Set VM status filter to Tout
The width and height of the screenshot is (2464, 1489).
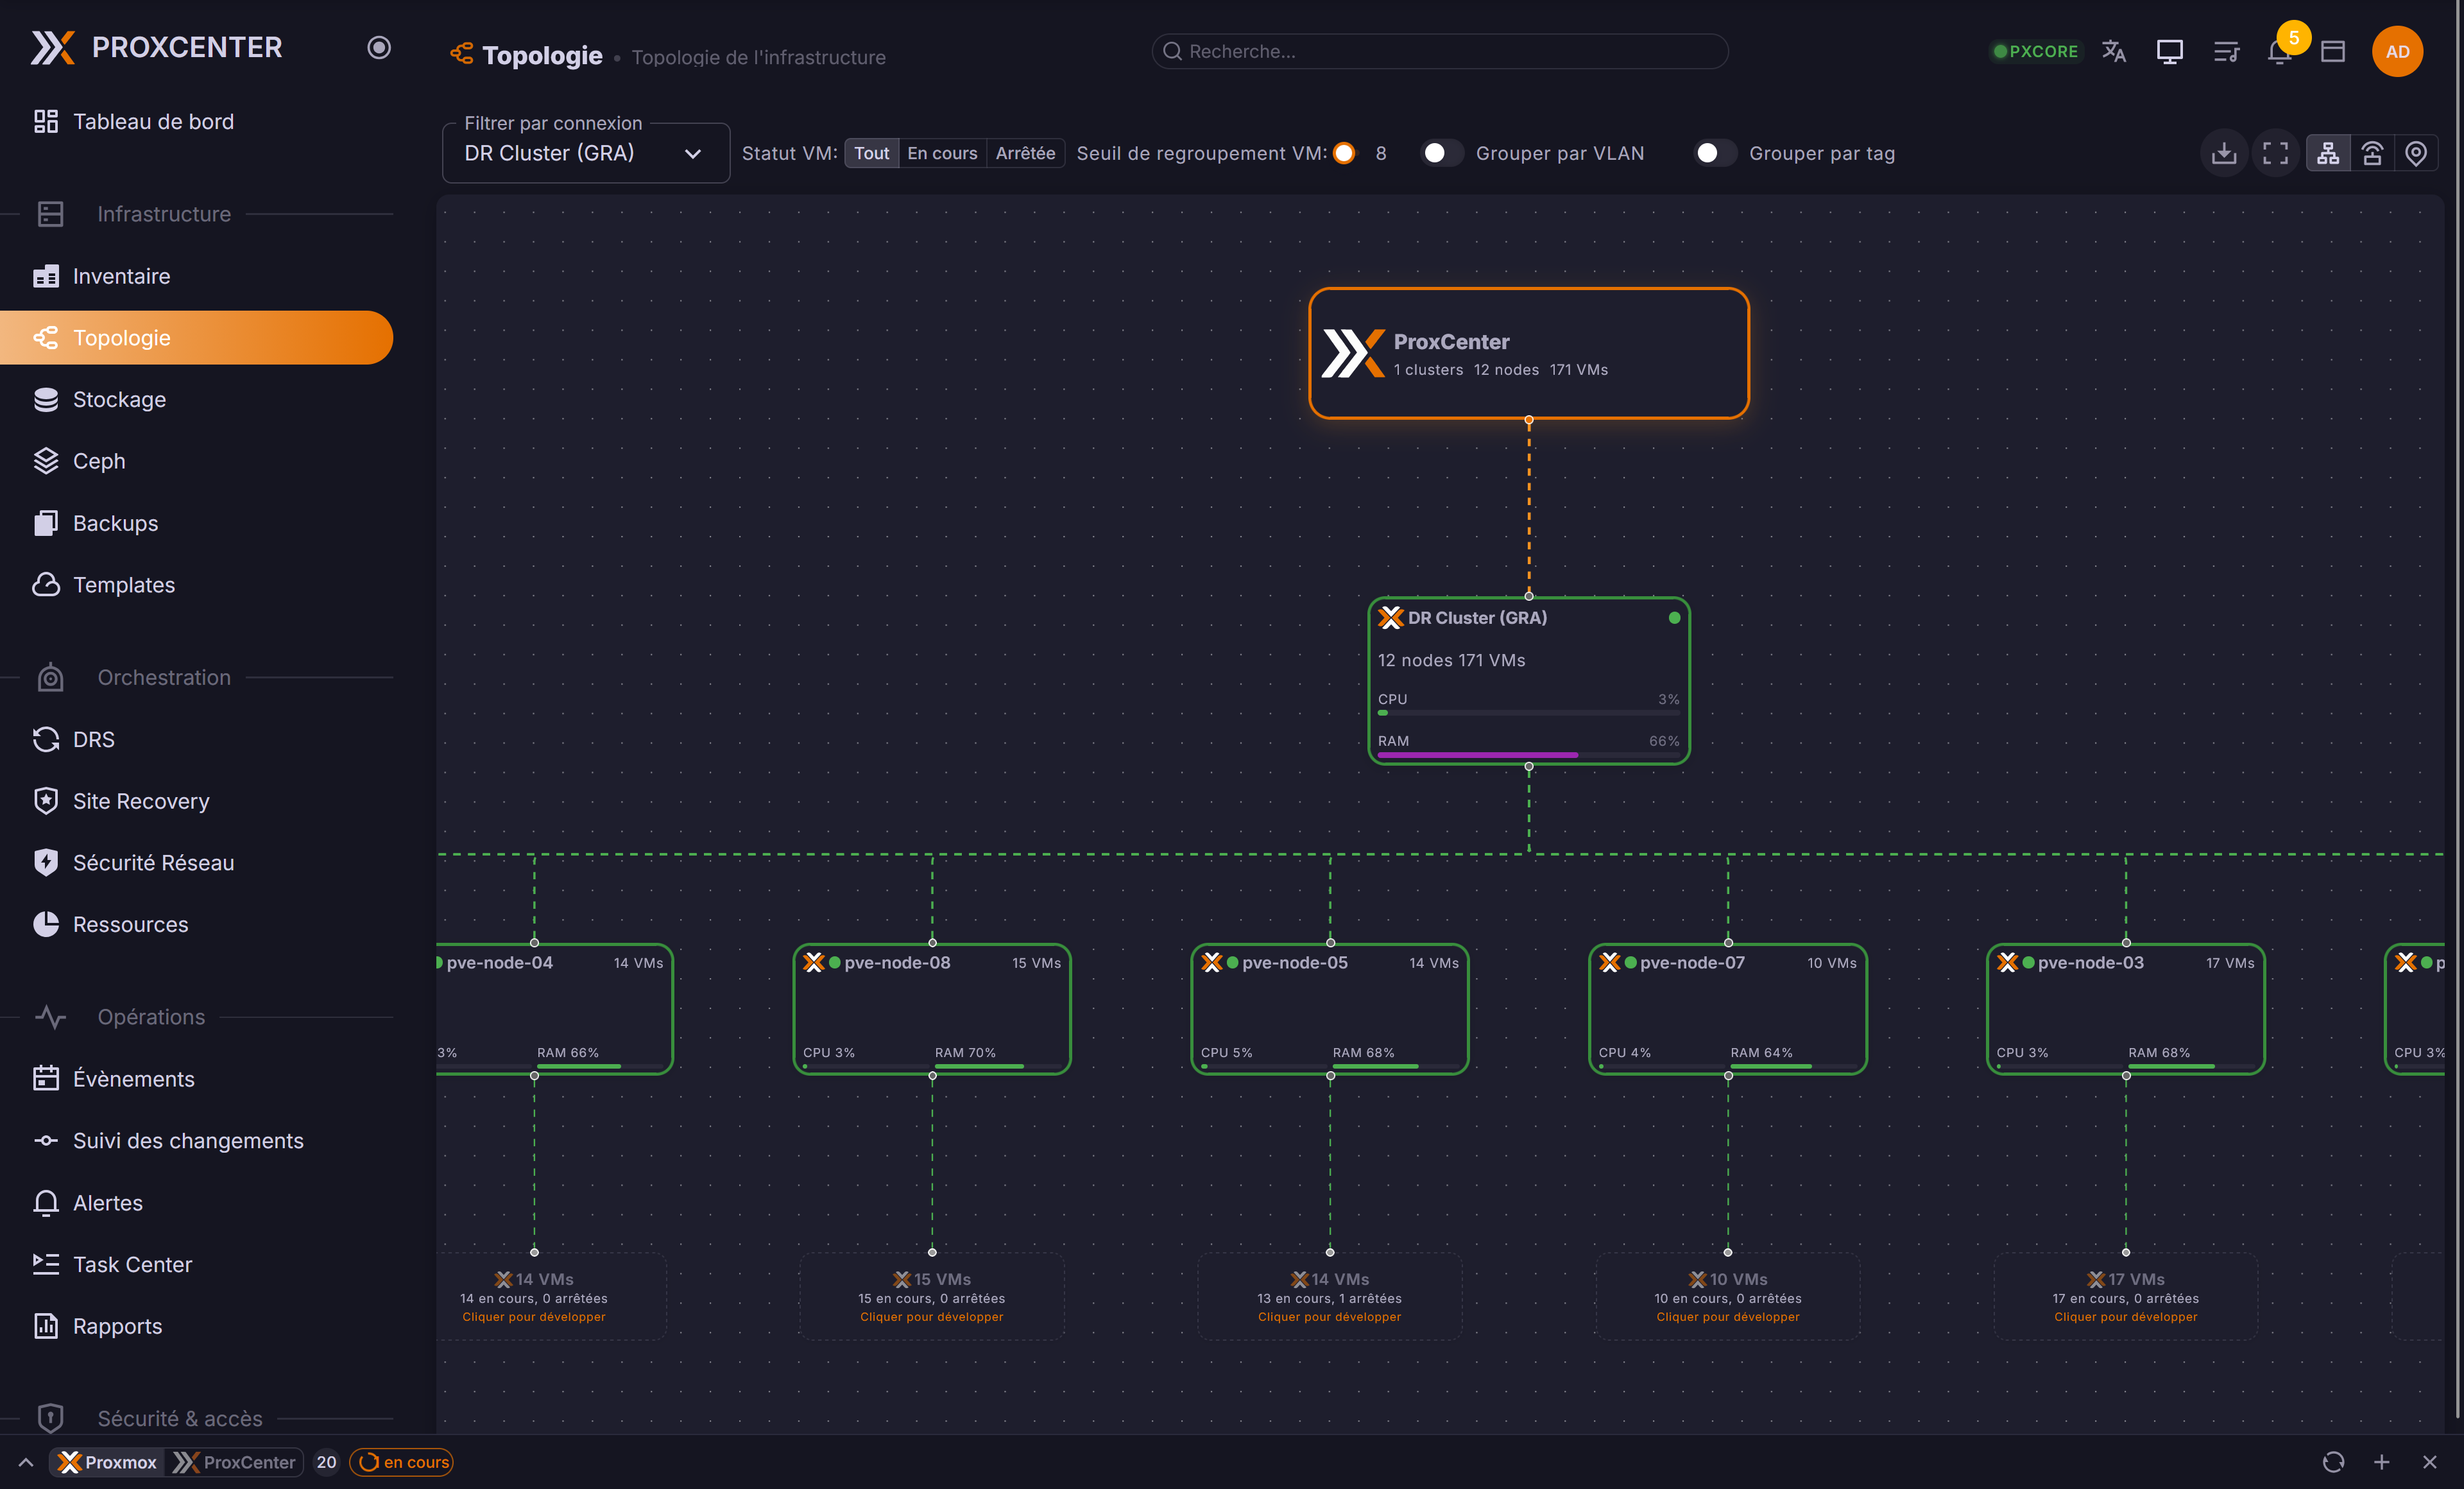(871, 153)
